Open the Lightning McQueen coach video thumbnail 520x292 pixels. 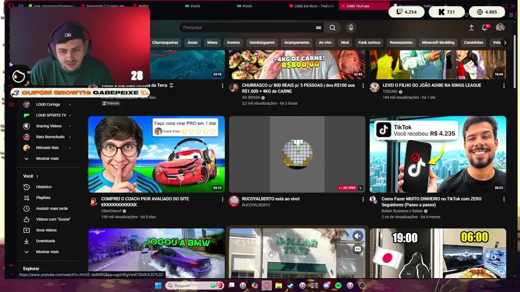(x=156, y=154)
